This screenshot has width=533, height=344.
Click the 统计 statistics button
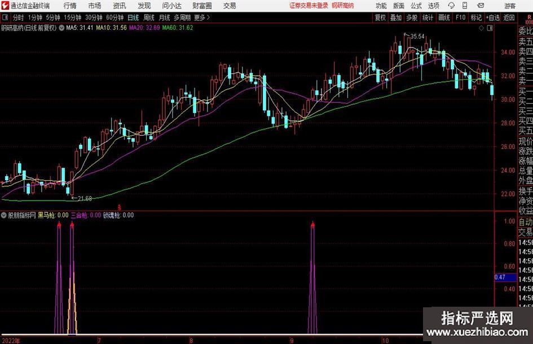[x=428, y=18]
